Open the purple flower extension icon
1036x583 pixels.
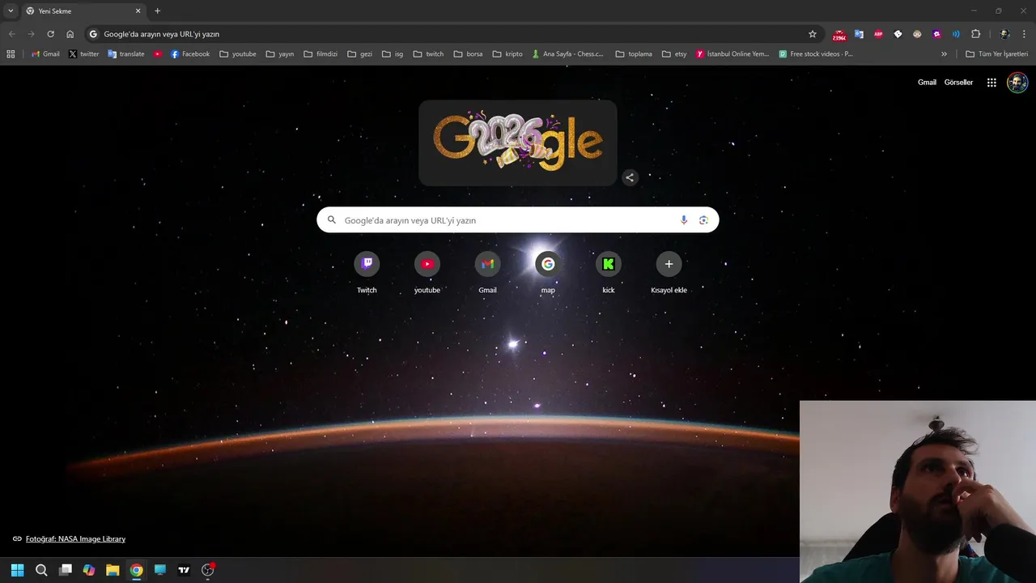pyautogui.click(x=936, y=34)
